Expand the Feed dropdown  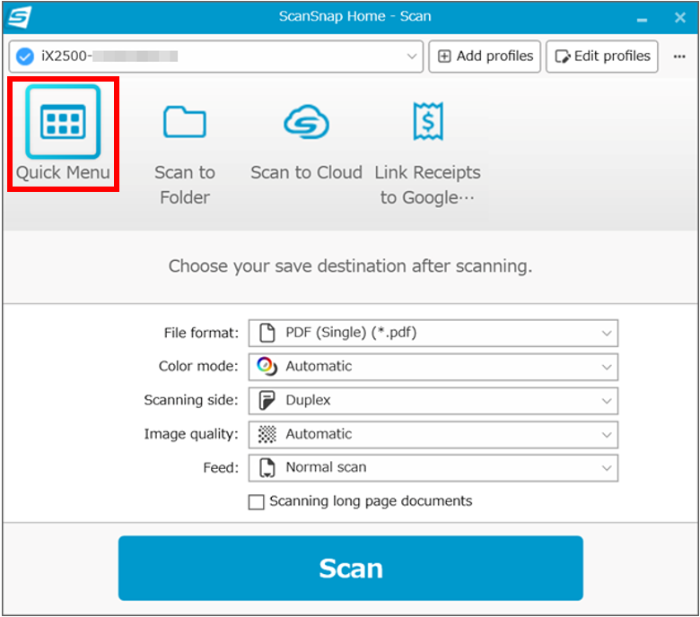(433, 468)
